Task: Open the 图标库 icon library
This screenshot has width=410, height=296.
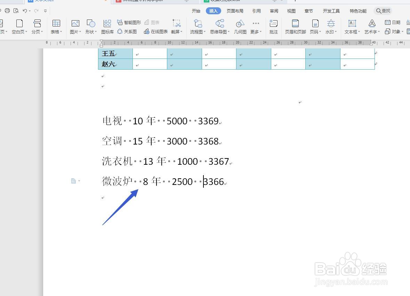Action: (x=107, y=27)
